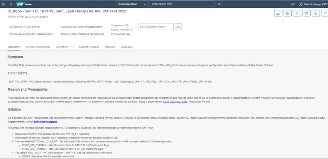Screen dimensions: 328x159
Task: Click the Corrections: 32 text
Action: 120,25
